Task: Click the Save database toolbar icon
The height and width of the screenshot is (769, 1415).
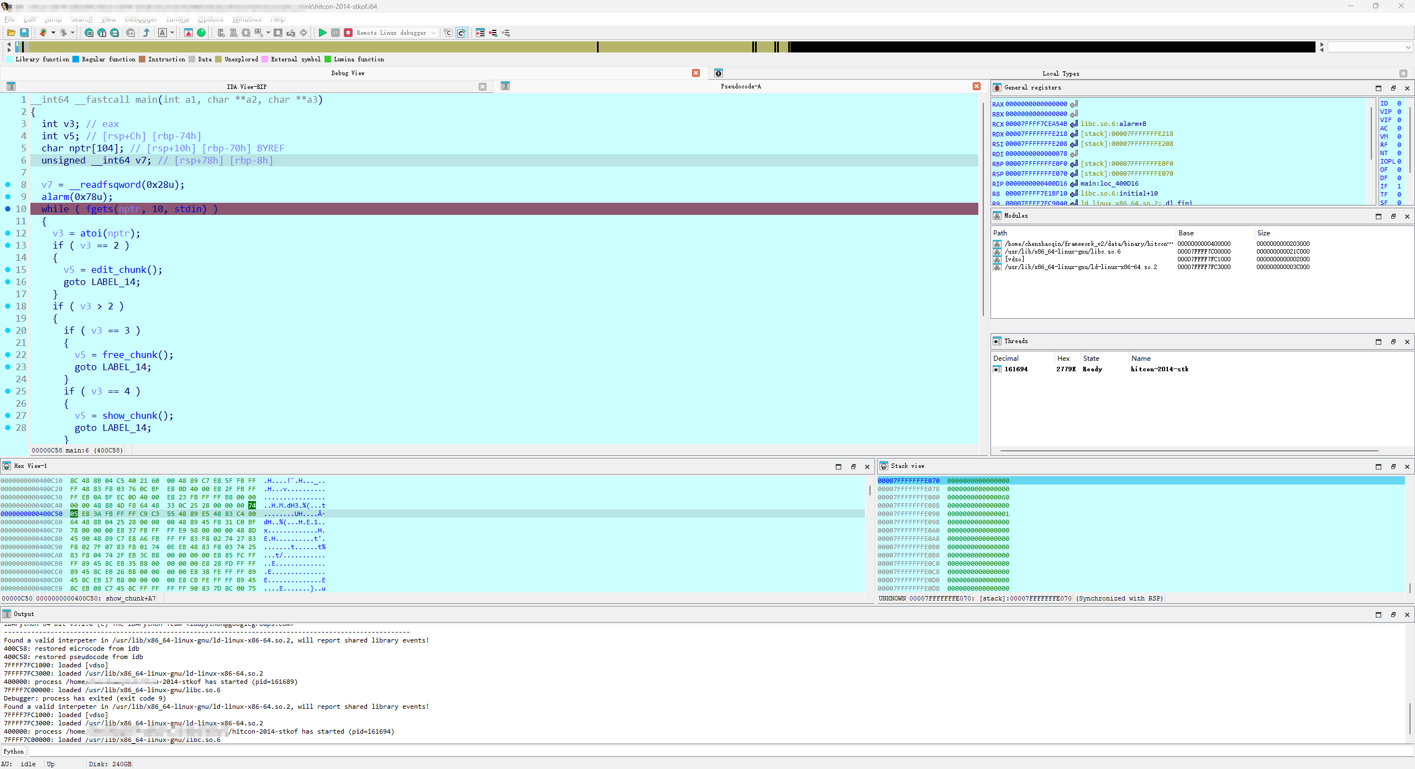Action: point(24,33)
